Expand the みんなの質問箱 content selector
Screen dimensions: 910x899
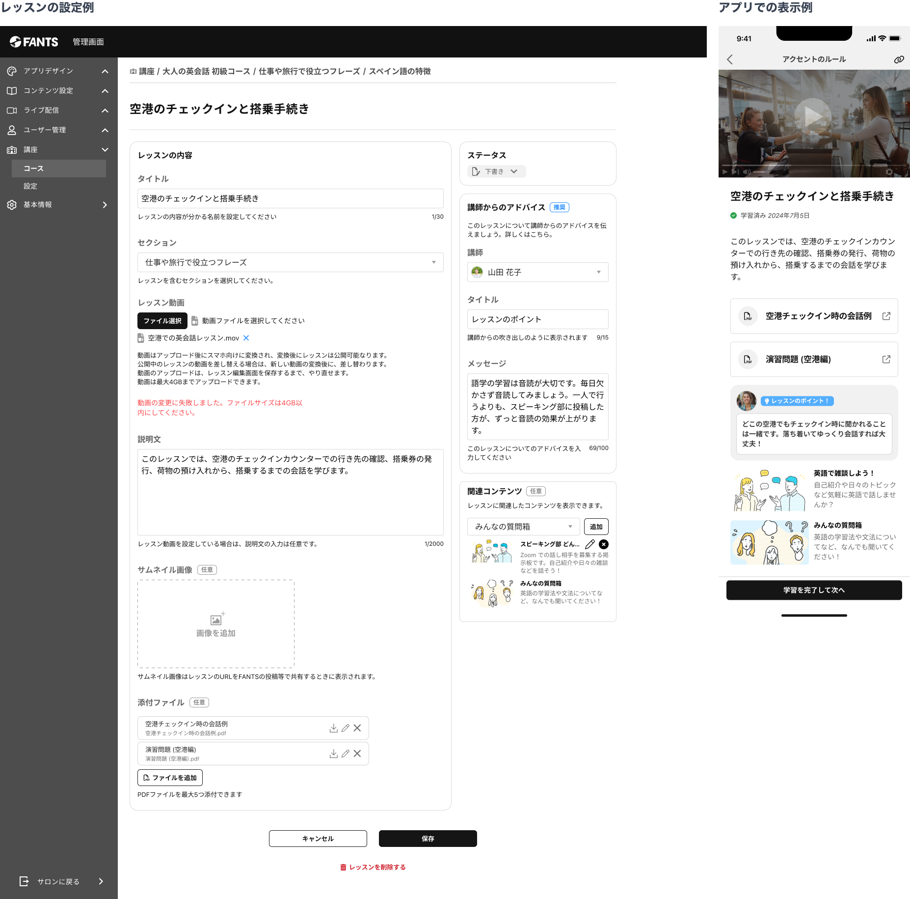point(524,527)
